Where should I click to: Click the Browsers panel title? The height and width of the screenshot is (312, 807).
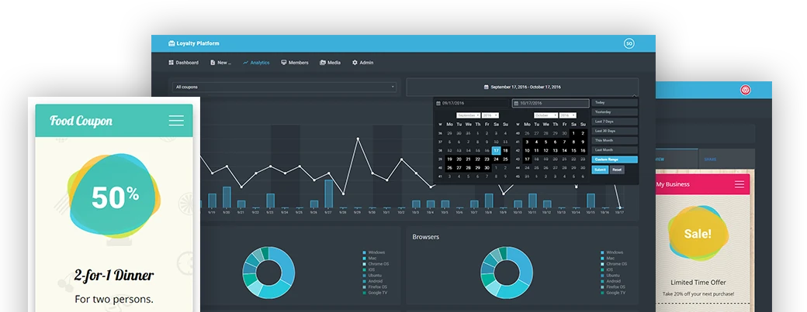point(426,237)
